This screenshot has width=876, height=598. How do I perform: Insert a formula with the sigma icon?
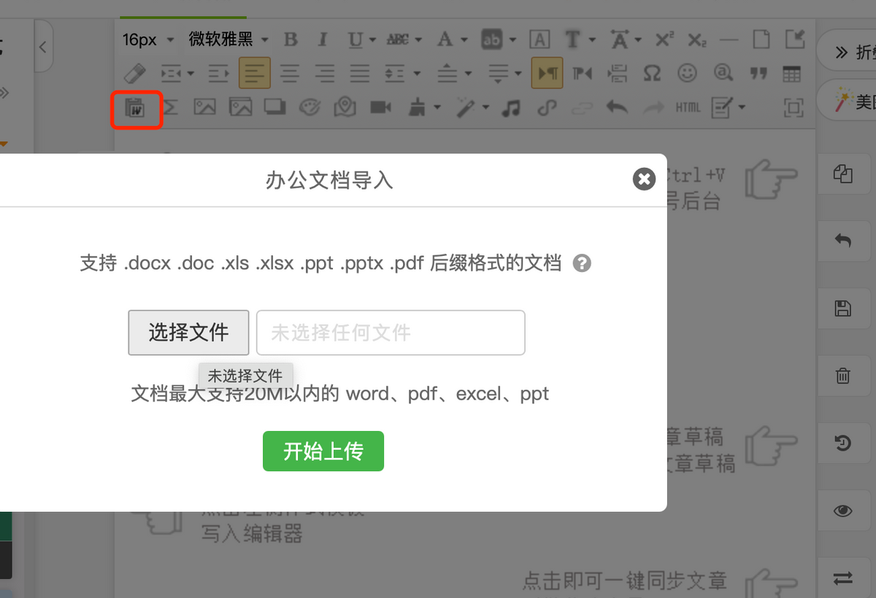(170, 108)
